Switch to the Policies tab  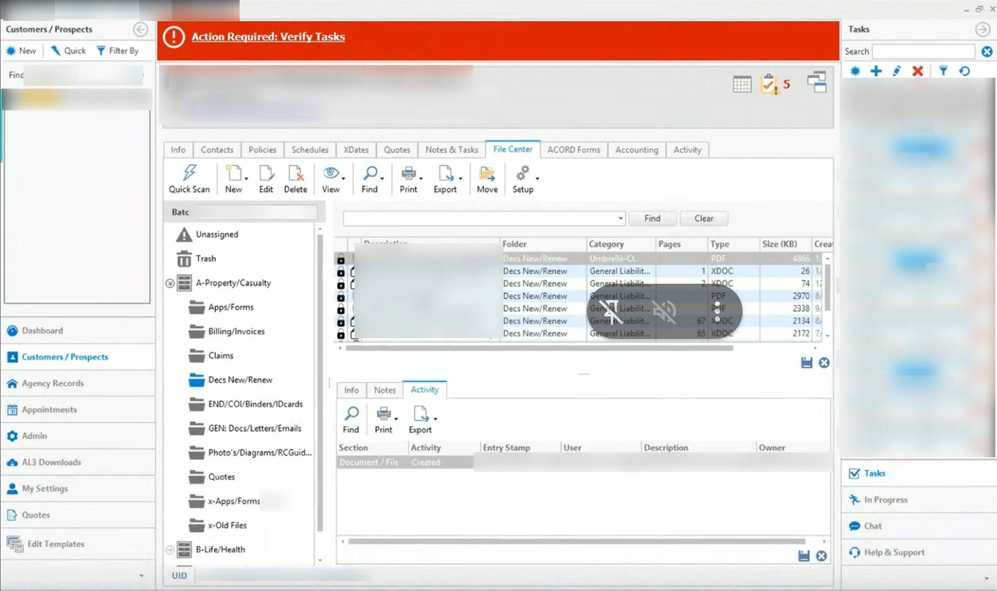click(262, 150)
